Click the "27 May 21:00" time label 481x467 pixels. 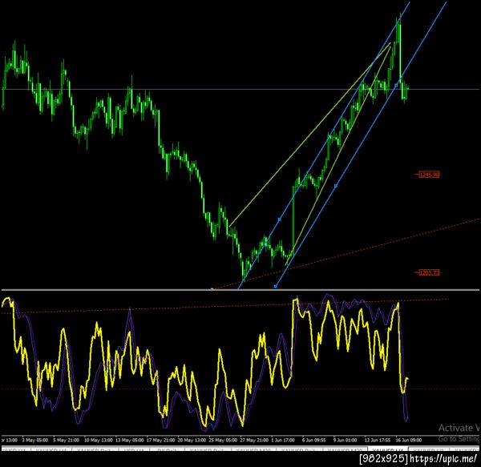point(254,441)
